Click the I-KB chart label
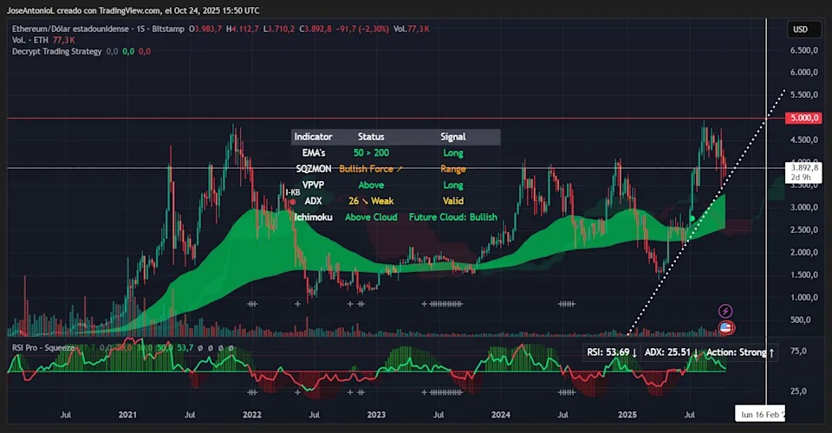The width and height of the screenshot is (832, 433). (292, 192)
